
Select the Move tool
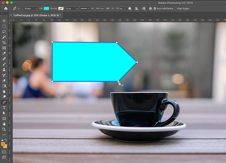[4, 21]
